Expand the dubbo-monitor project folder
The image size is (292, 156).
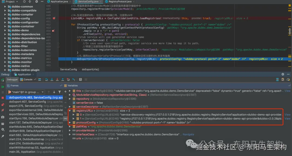[x=5, y=62]
